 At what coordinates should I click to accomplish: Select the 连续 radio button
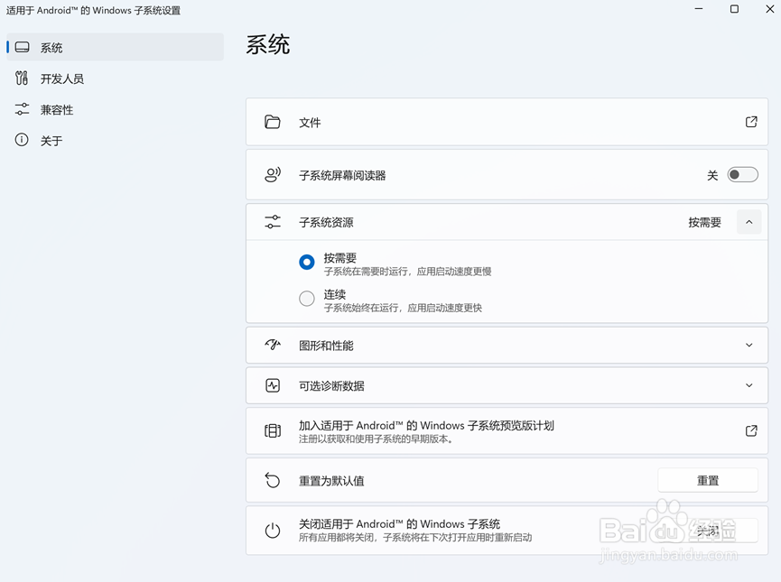coord(307,299)
